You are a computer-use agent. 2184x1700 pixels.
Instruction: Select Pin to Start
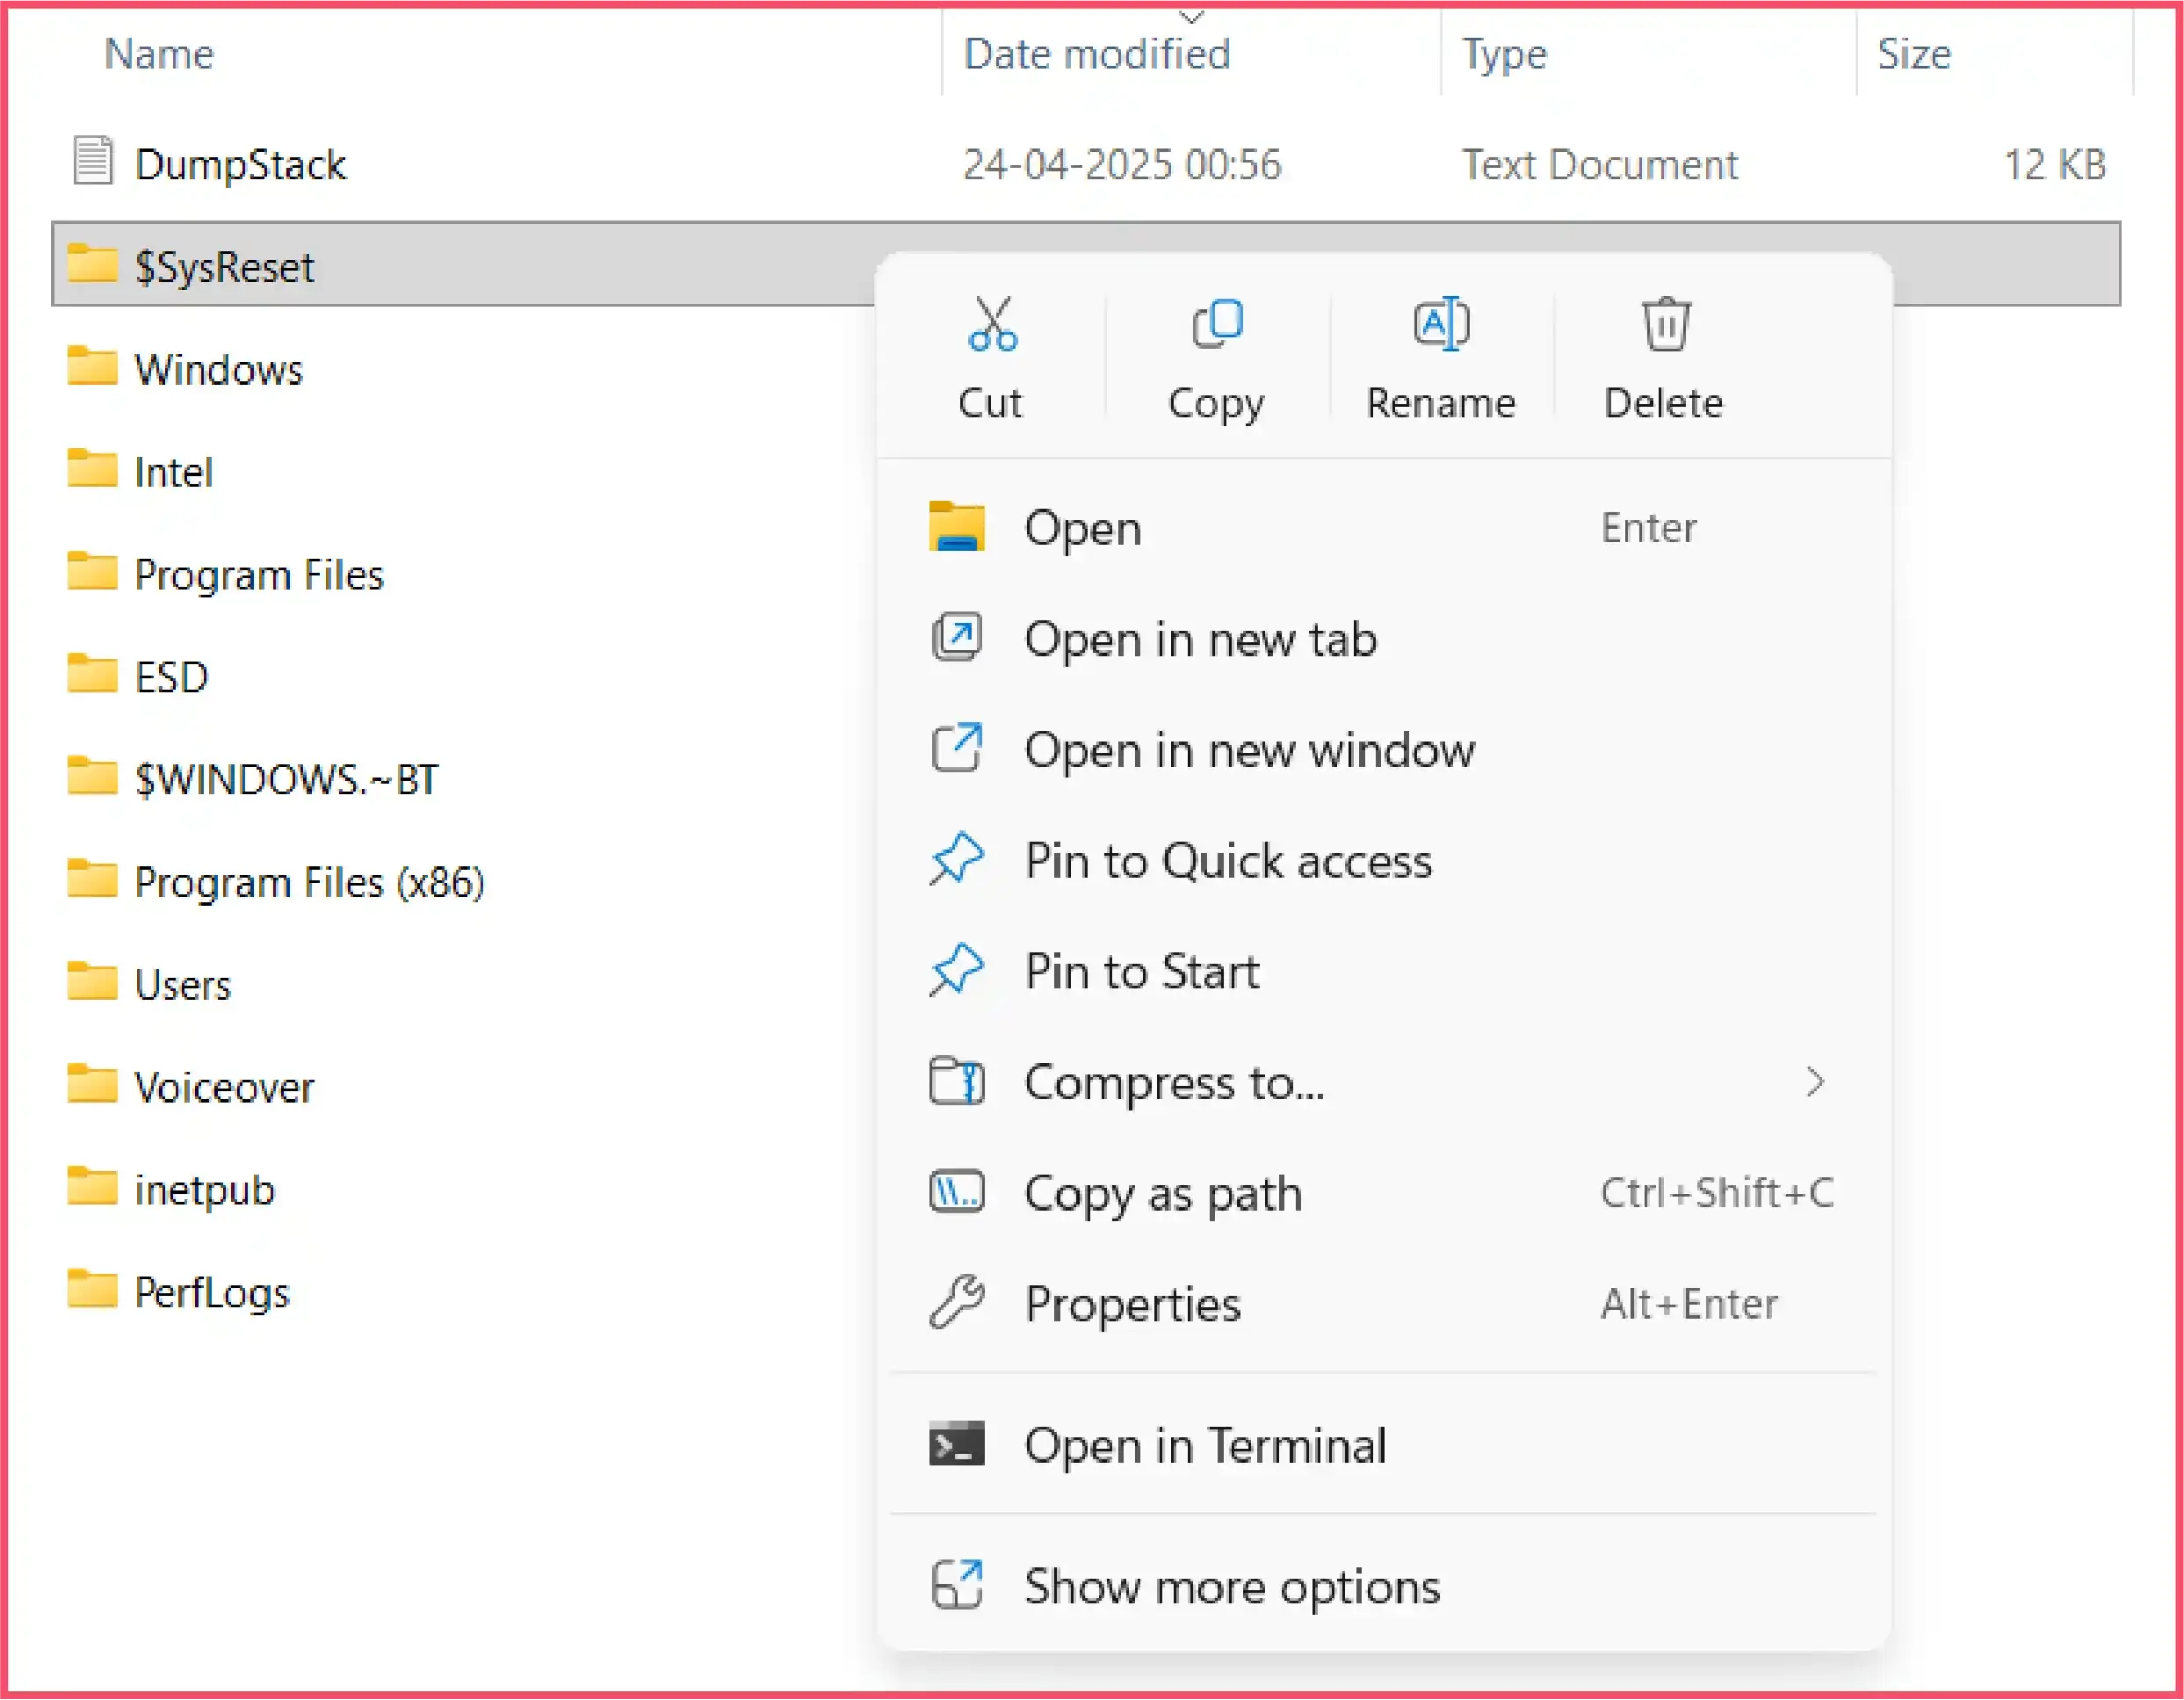click(1141, 970)
